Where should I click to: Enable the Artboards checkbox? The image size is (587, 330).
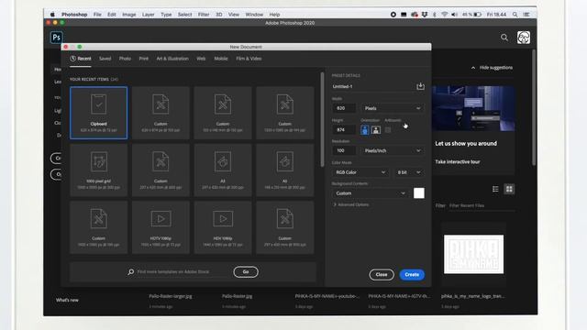coord(388,130)
